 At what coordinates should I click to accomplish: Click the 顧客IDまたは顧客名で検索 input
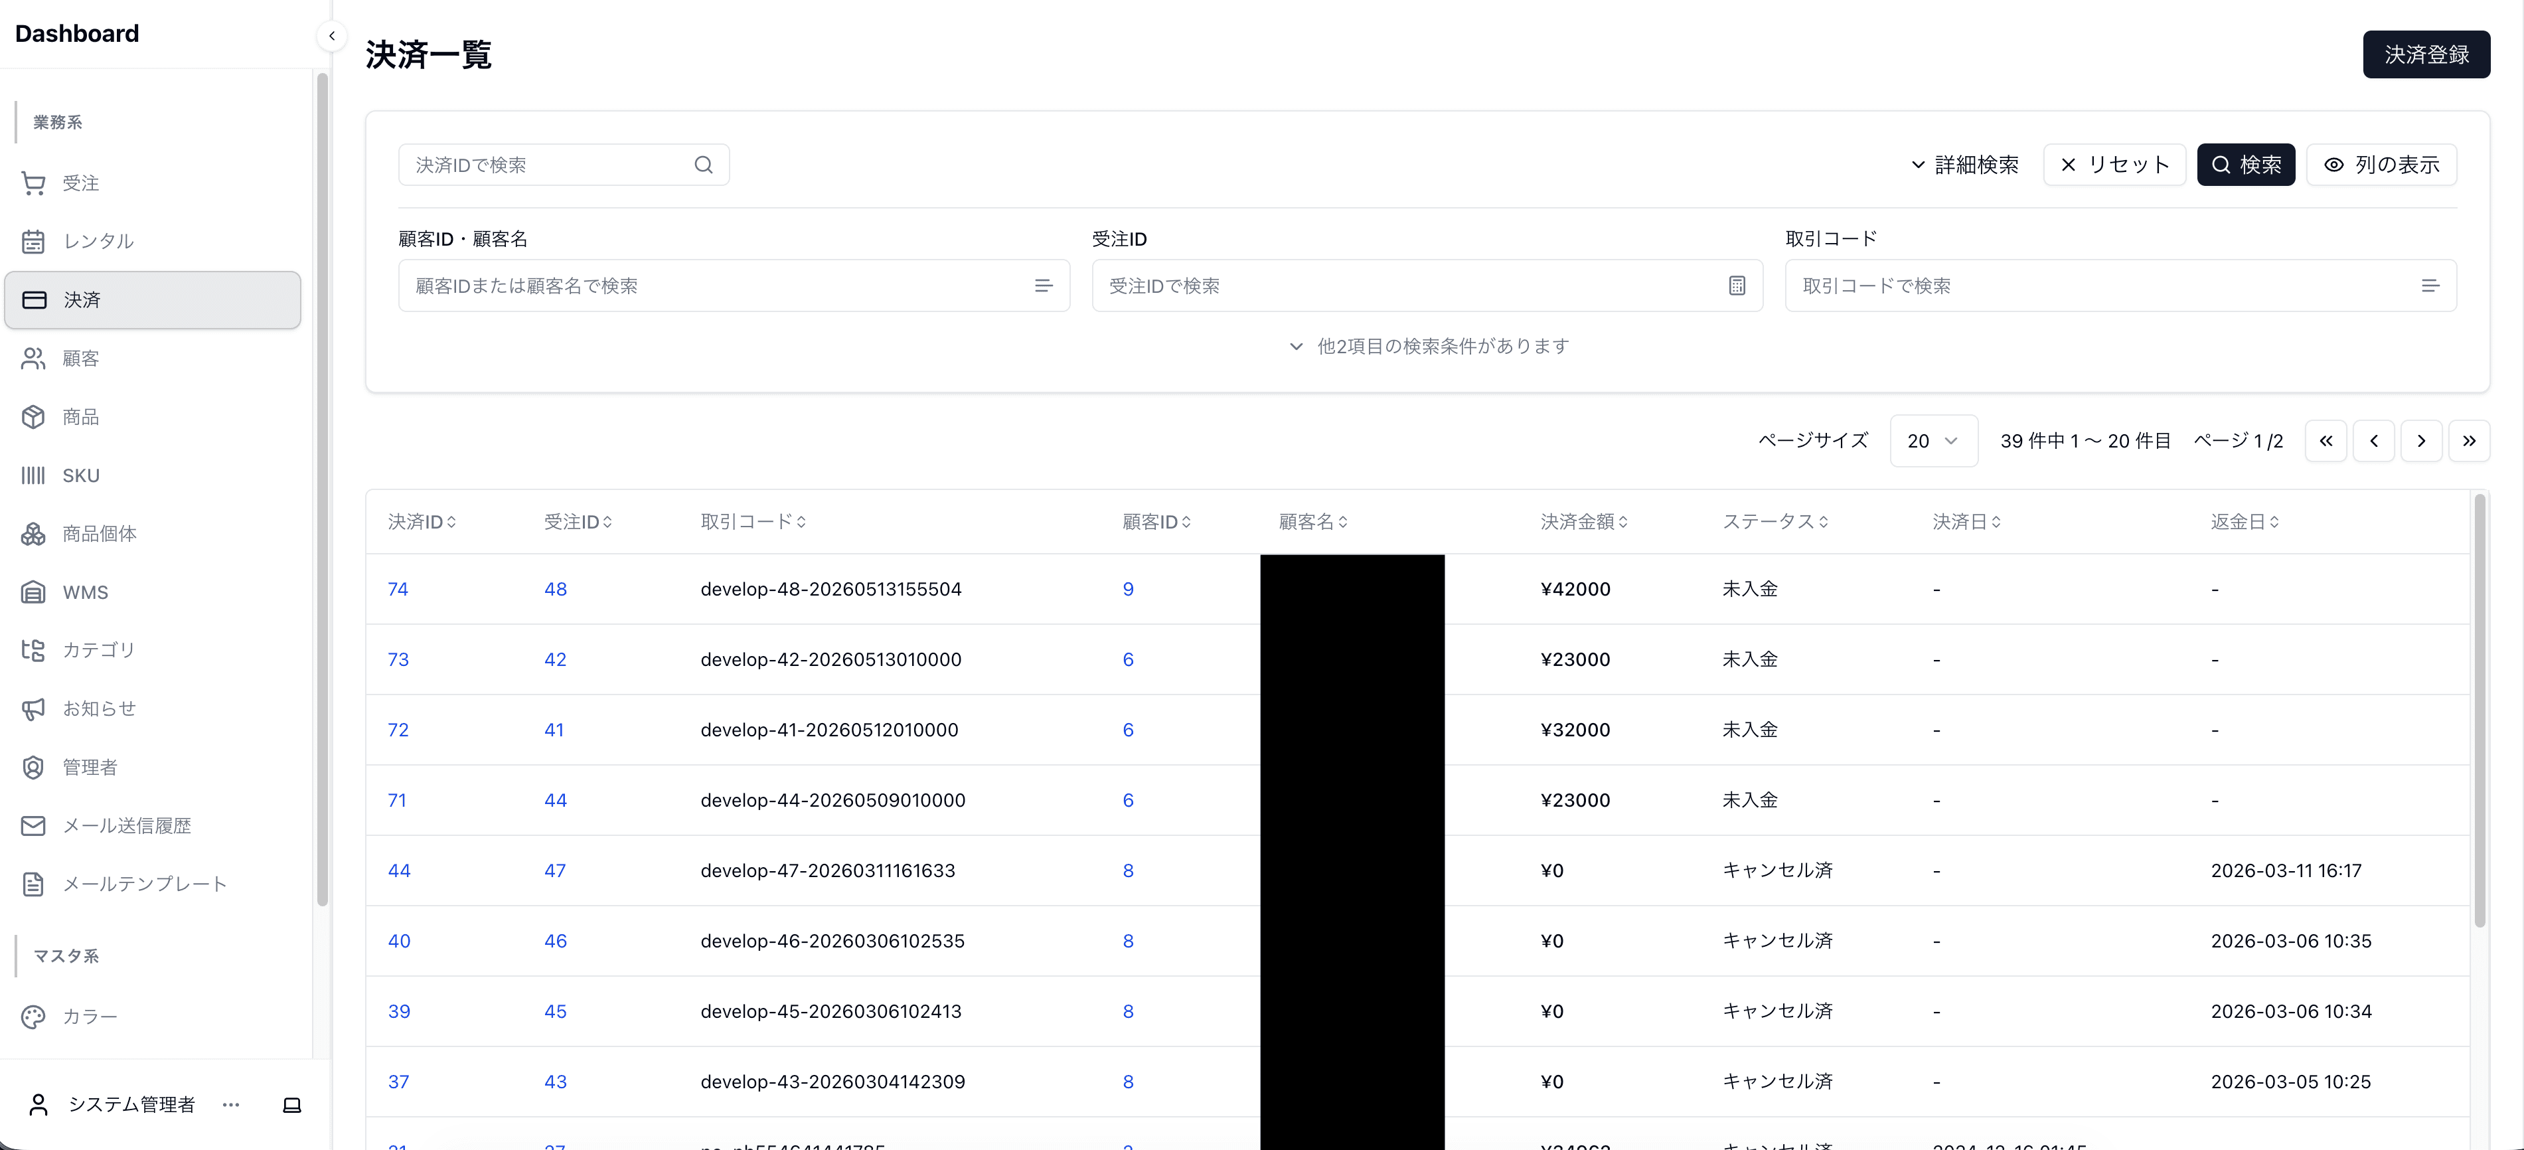(x=734, y=286)
